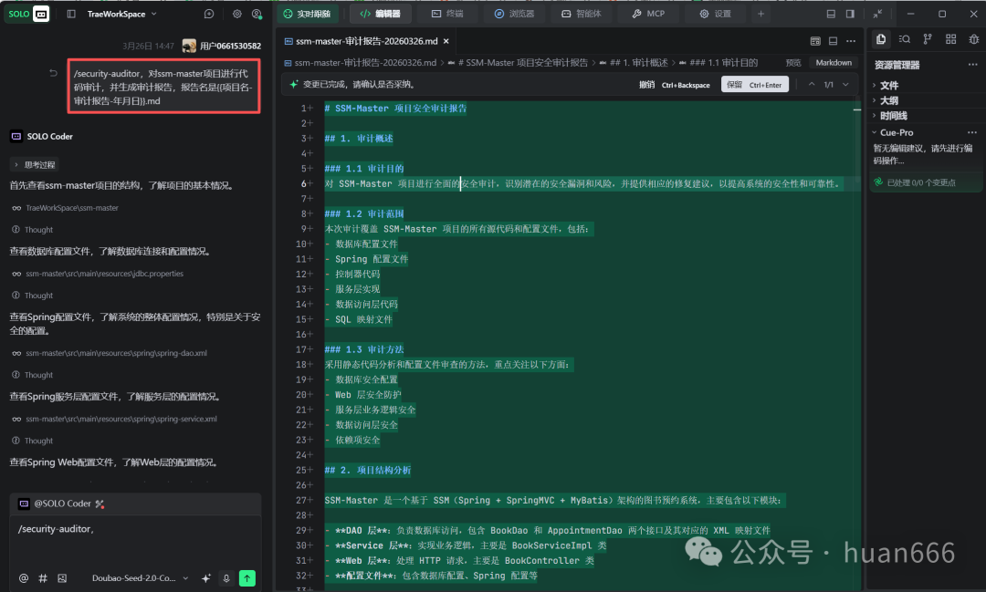Viewport: 986px width, 592px height.
Task: Expand the 思考过程 thinking section
Action: point(35,164)
